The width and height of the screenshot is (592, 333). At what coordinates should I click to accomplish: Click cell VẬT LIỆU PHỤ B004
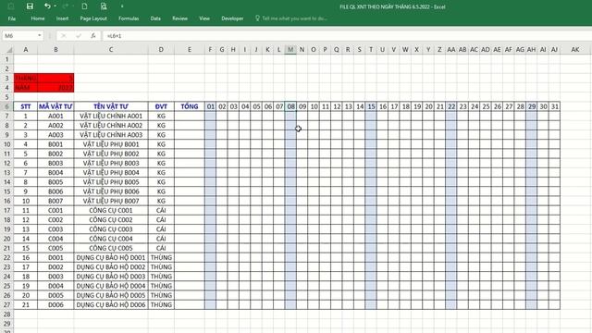click(x=111, y=173)
